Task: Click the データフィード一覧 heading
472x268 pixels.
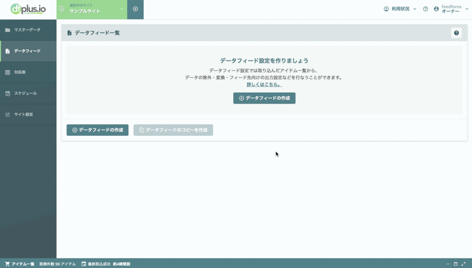Action: coord(97,33)
